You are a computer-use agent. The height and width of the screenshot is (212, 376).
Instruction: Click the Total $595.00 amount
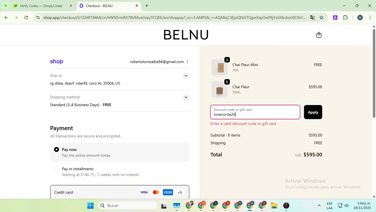click(x=313, y=155)
